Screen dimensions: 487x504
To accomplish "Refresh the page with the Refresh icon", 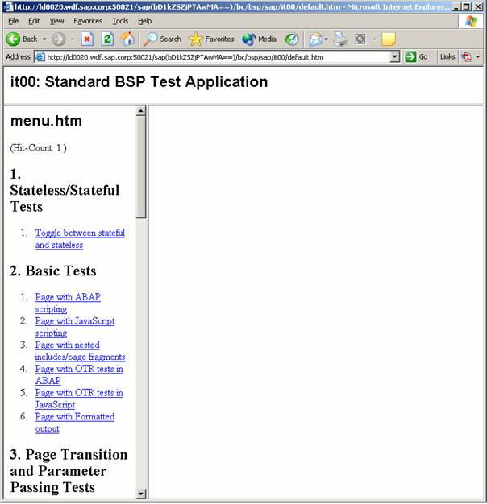I will point(107,39).
